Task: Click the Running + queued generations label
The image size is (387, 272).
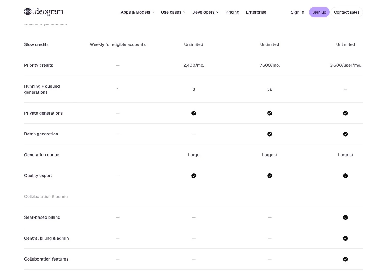Action: (x=42, y=89)
